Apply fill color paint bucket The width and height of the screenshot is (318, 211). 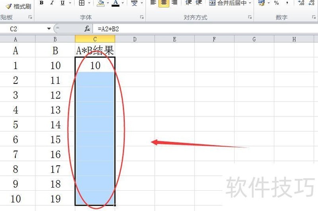coord(101,3)
